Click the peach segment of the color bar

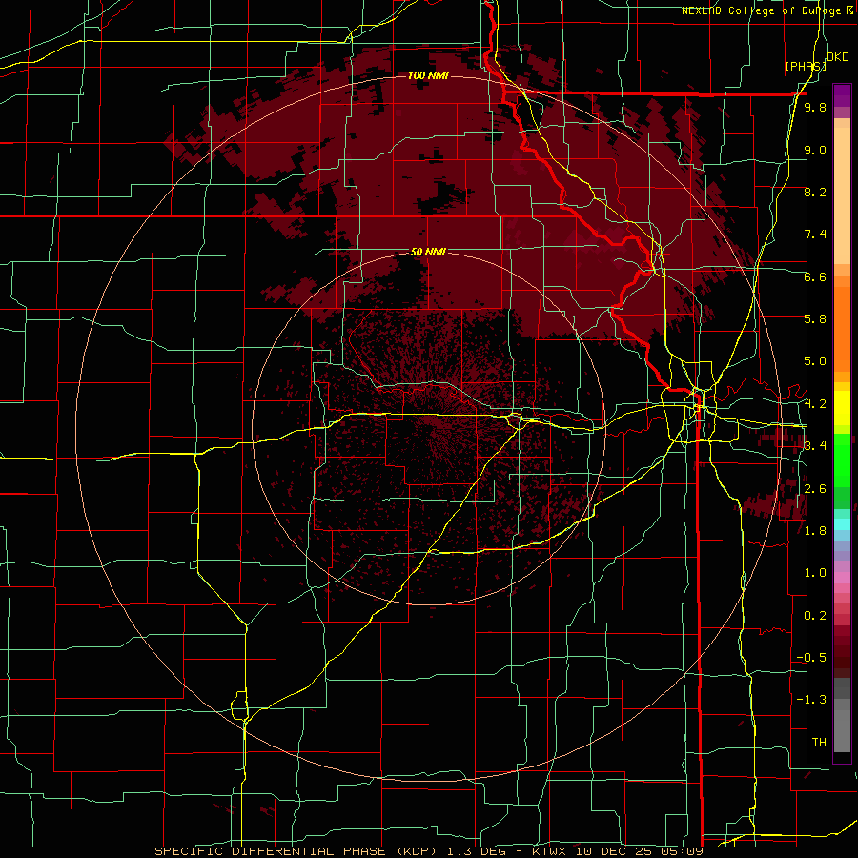point(842,197)
